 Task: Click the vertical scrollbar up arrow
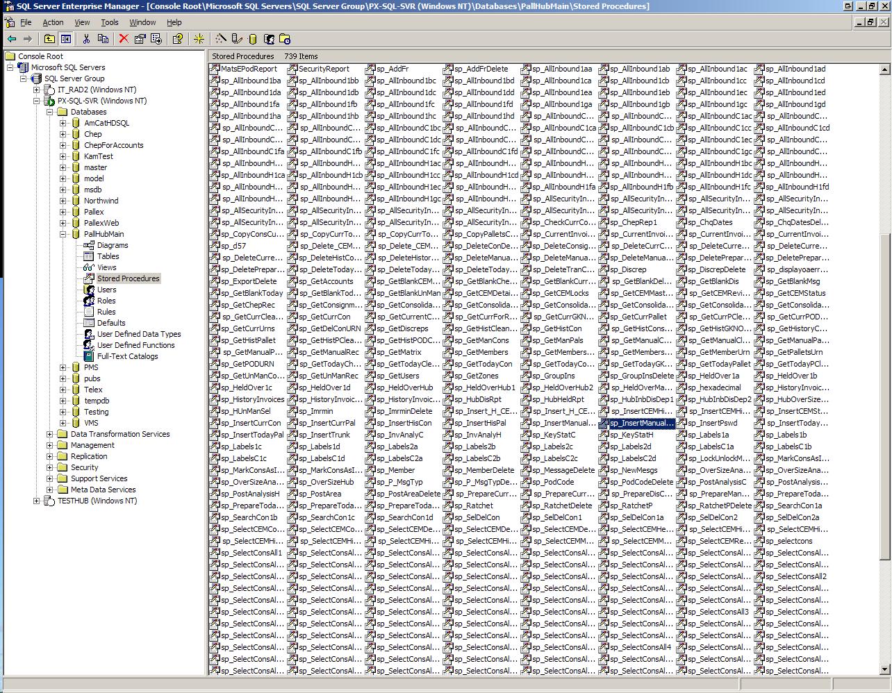(885, 69)
